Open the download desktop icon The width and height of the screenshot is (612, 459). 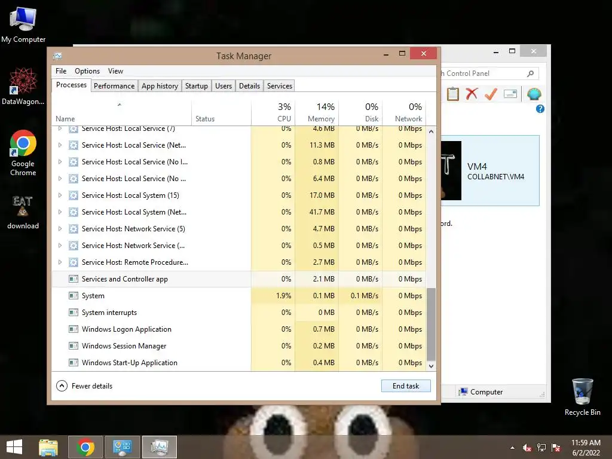[x=23, y=212]
